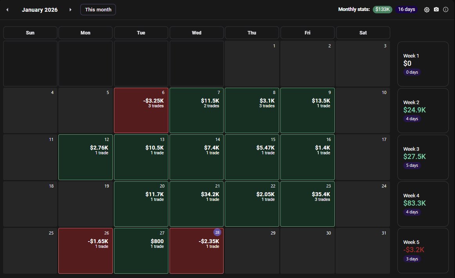The height and width of the screenshot is (278, 455).
Task: Click the 16 days monthly badge
Action: pyautogui.click(x=406, y=9)
